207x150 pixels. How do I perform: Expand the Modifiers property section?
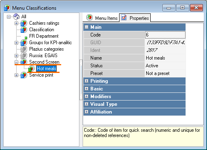(x=86, y=96)
